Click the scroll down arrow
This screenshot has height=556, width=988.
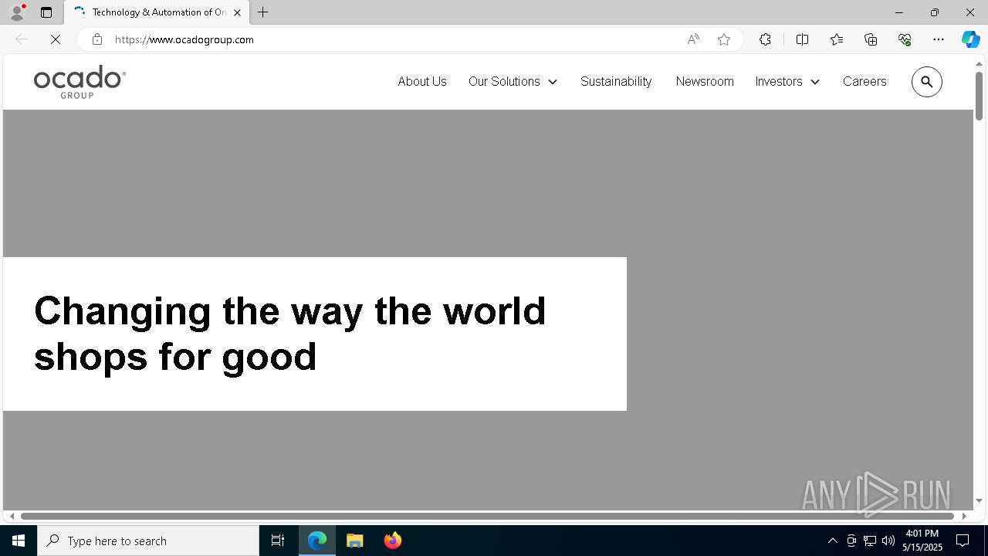(x=979, y=500)
